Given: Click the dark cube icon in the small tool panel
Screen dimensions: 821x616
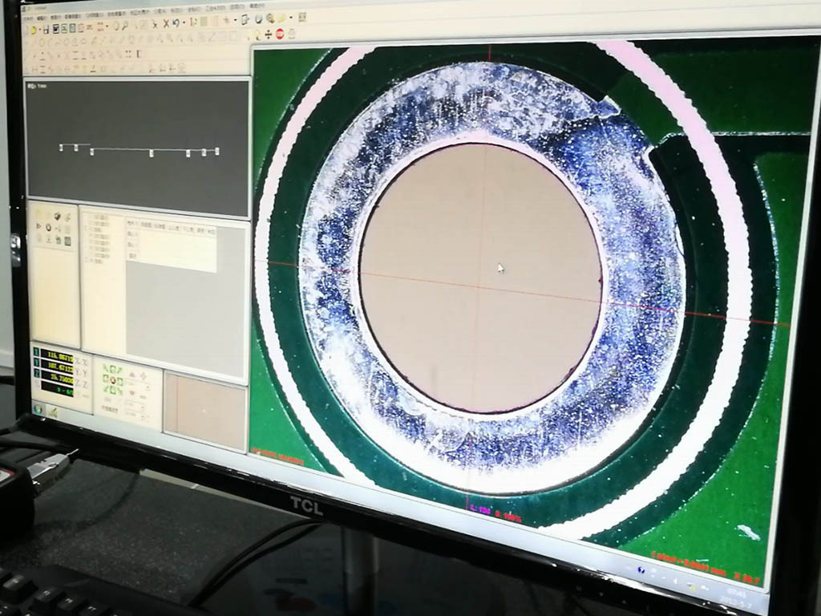Looking at the screenshot, I should (x=57, y=217).
